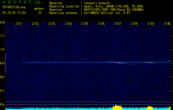Click the 0.6 frequency axis label
Screen dimensions: 173x110
[x=2, y=104]
